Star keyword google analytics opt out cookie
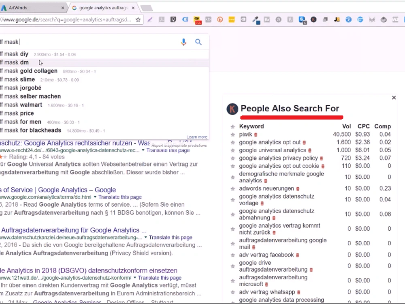Image resolution: width=405 pixels, height=304 pixels. tap(233, 166)
